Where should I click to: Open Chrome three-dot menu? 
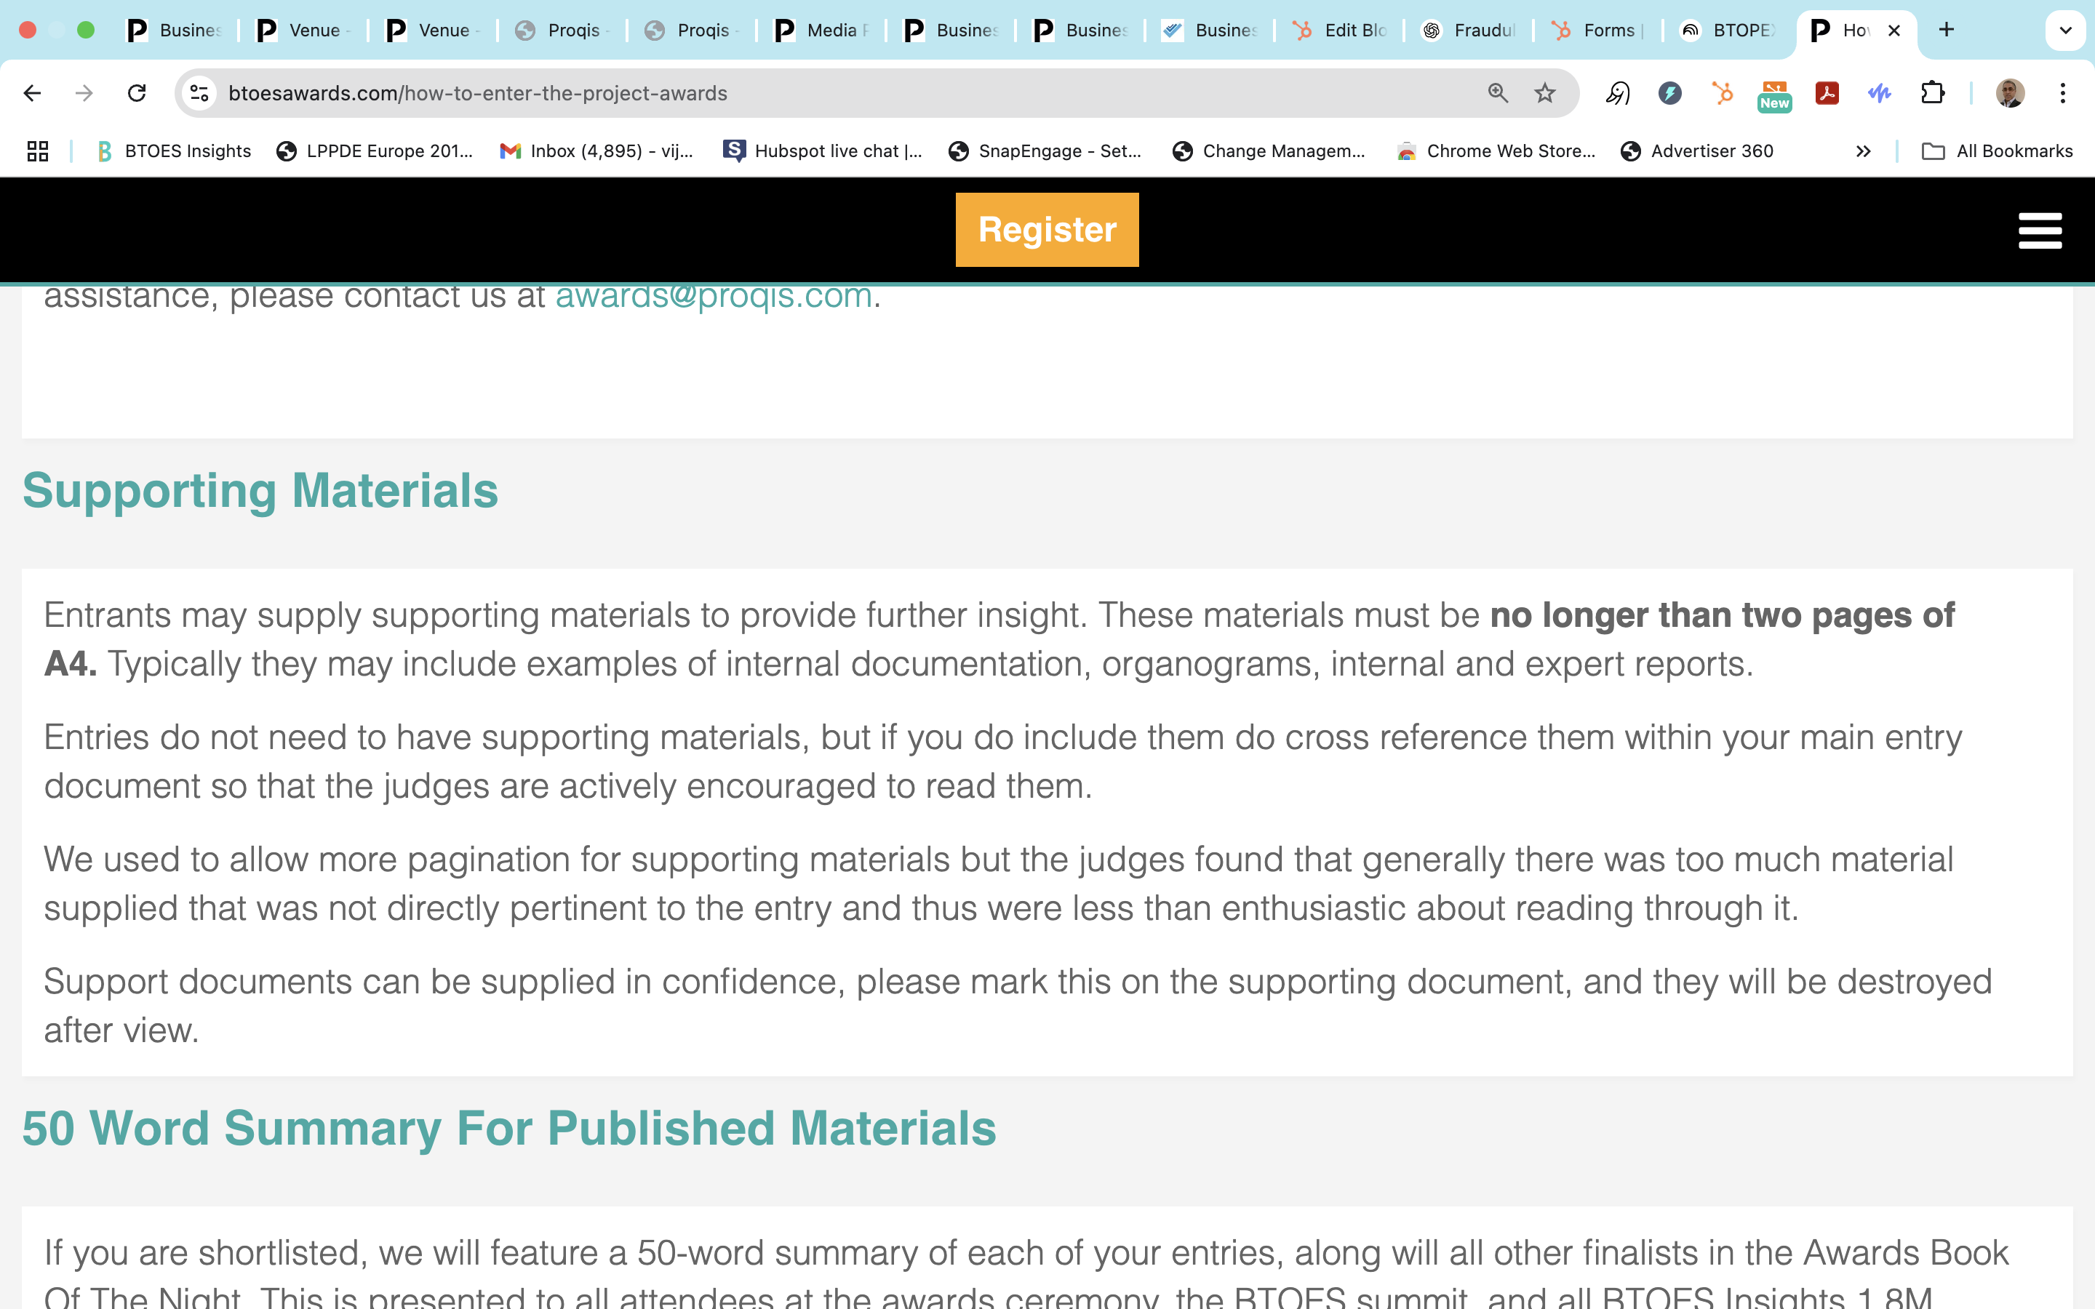pos(2063,92)
